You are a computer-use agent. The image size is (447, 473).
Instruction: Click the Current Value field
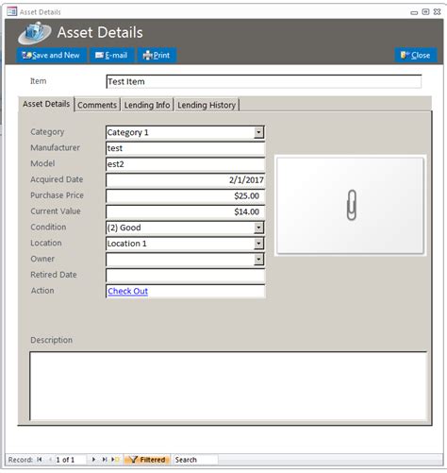tap(186, 211)
